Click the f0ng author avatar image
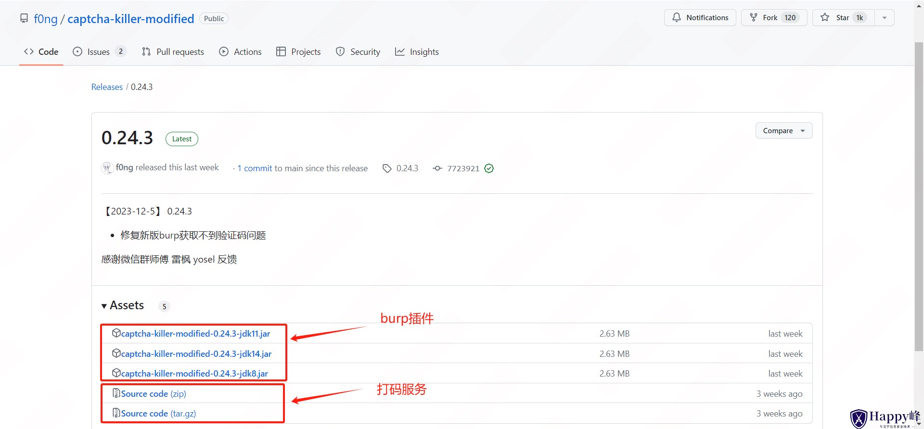This screenshot has height=429, width=924. [x=107, y=168]
